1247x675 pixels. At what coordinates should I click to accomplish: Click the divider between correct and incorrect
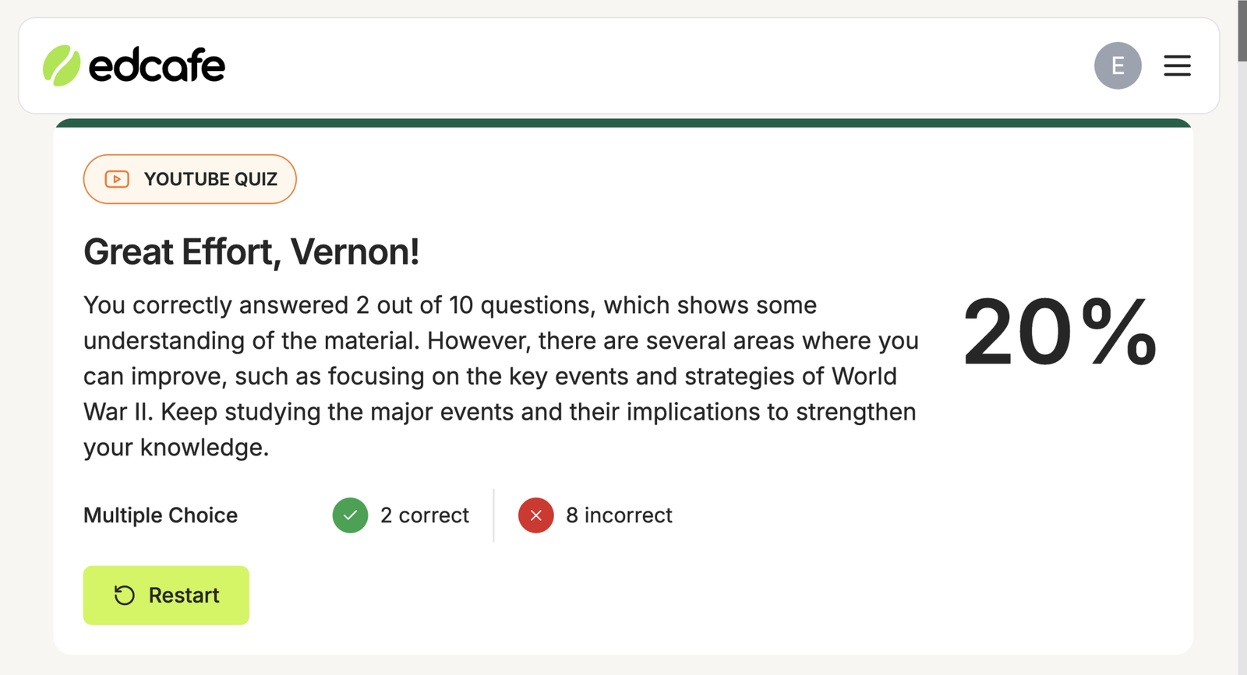(x=494, y=515)
